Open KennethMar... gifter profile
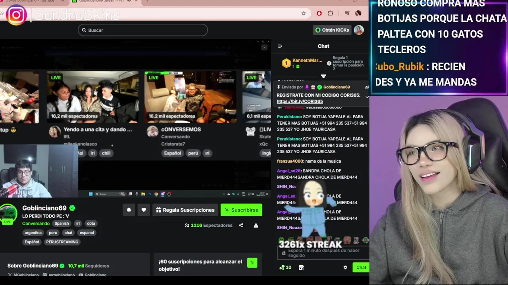Image resolution: width=508 pixels, height=285 pixels. click(x=307, y=61)
